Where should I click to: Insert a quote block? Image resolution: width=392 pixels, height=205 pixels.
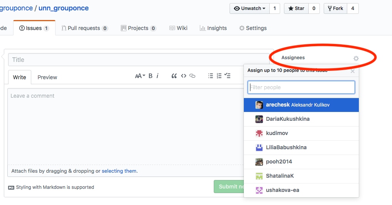(174, 76)
